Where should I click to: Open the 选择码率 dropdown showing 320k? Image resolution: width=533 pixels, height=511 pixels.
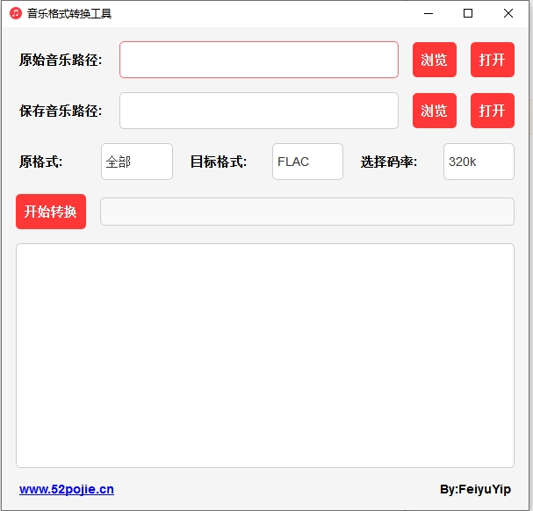pyautogui.click(x=479, y=162)
